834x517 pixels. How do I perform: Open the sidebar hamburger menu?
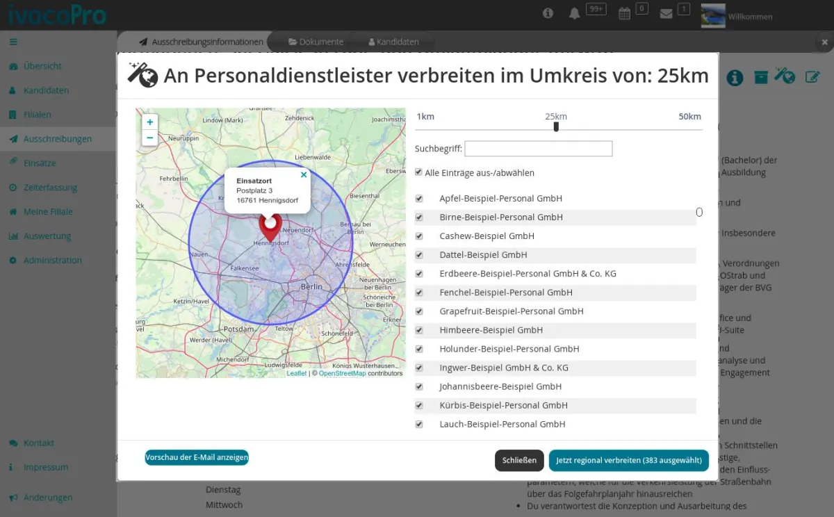[x=13, y=42]
